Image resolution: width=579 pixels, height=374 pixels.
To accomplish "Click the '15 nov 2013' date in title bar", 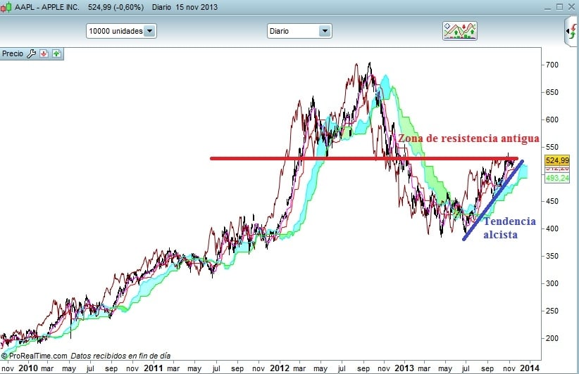I will tap(197, 7).
